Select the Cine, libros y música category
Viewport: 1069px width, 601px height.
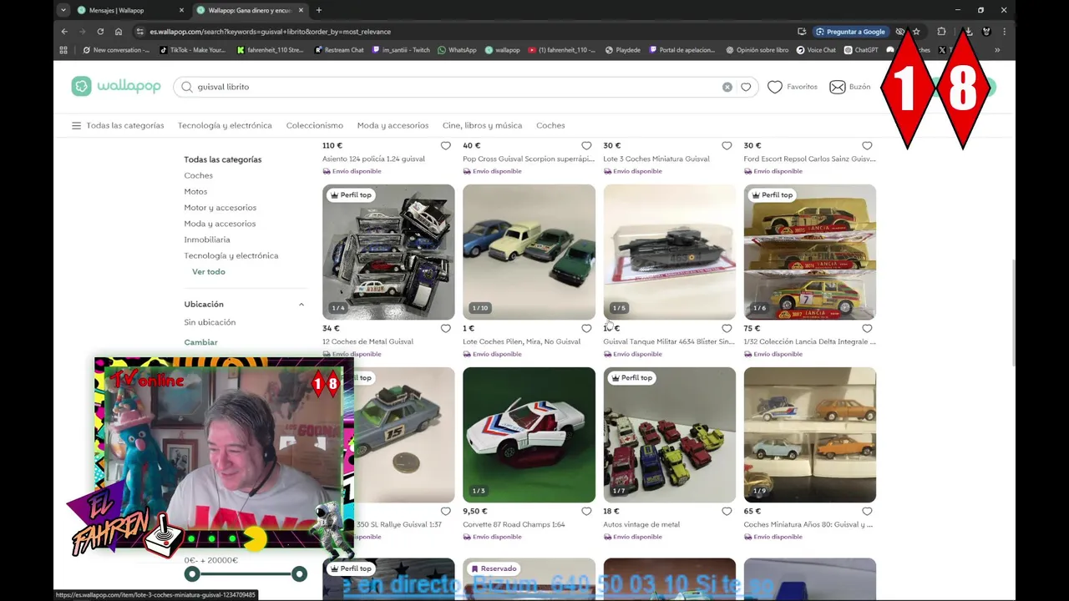pyautogui.click(x=482, y=126)
